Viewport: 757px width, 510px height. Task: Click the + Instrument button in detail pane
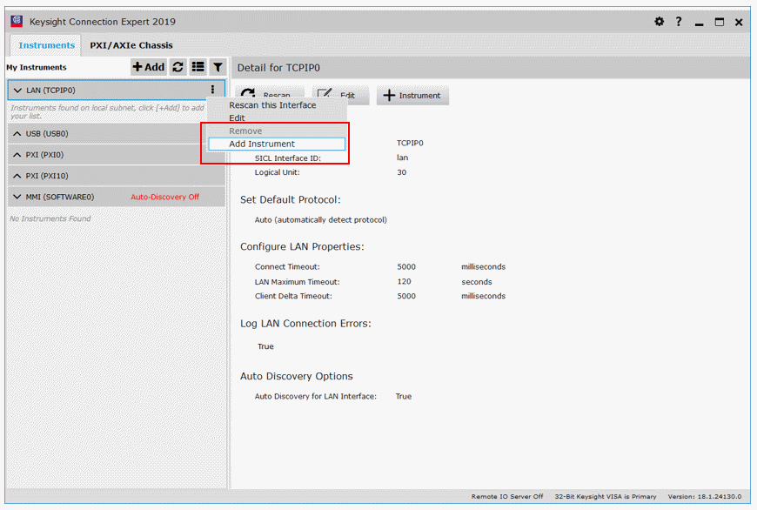tap(412, 96)
